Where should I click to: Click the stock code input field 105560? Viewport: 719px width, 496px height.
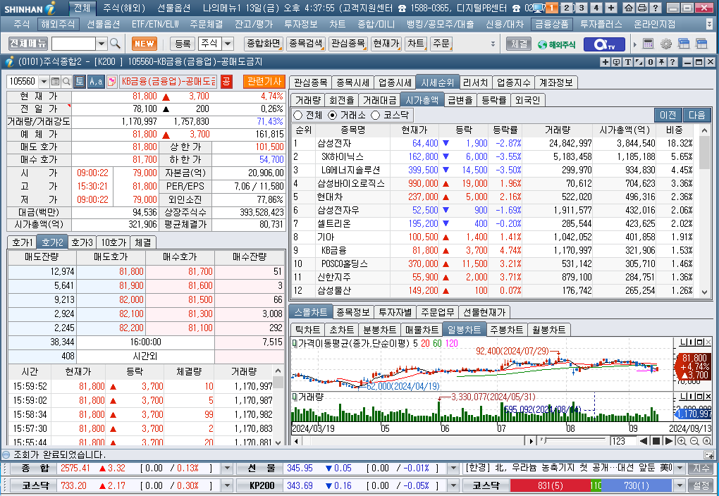[23, 82]
